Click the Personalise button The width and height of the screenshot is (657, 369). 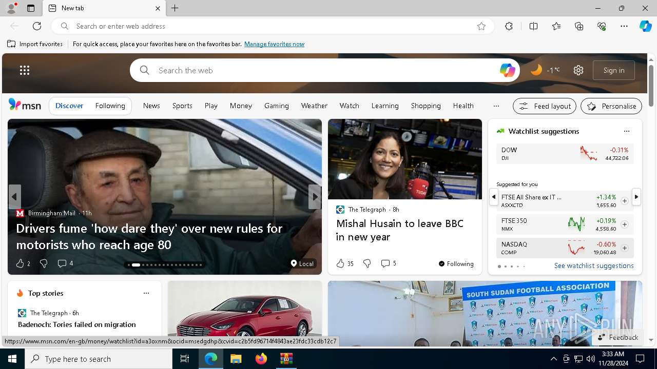611,106
